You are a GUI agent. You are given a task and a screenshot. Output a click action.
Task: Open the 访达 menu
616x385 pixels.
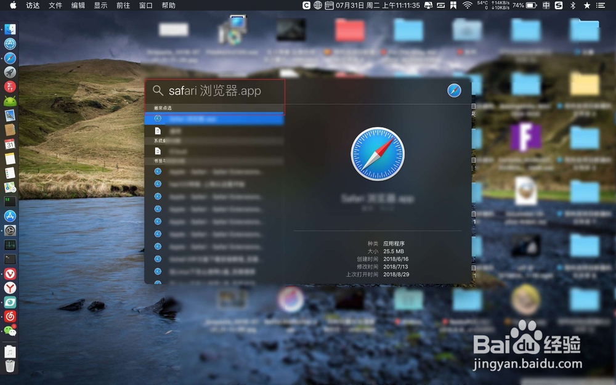pyautogui.click(x=33, y=5)
